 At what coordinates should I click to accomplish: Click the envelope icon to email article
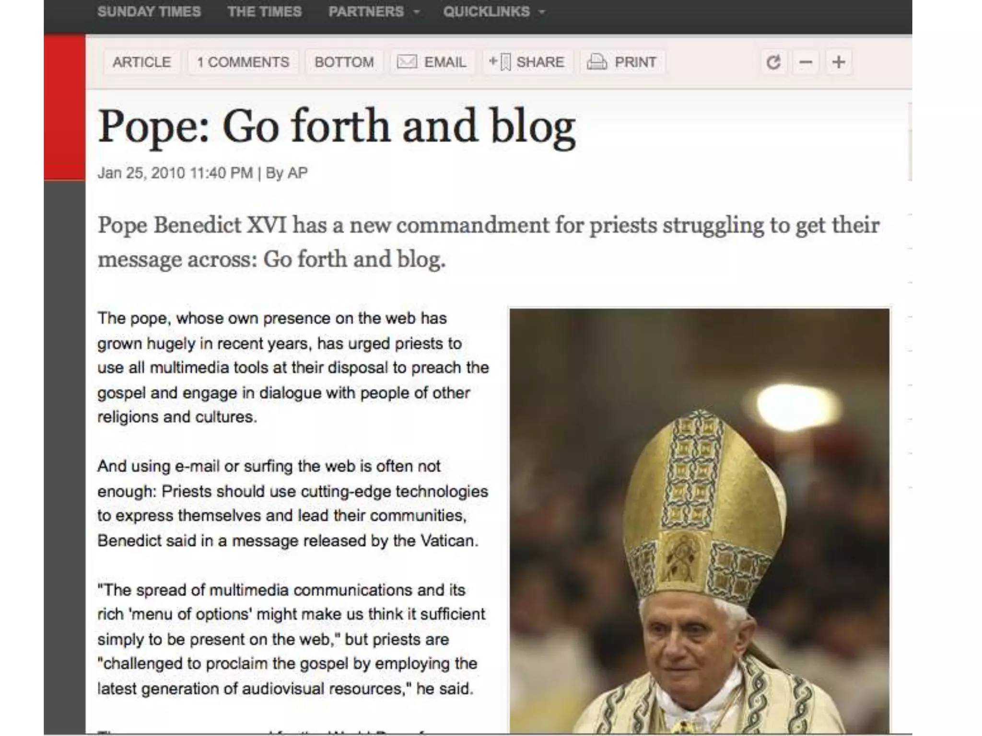click(x=407, y=62)
